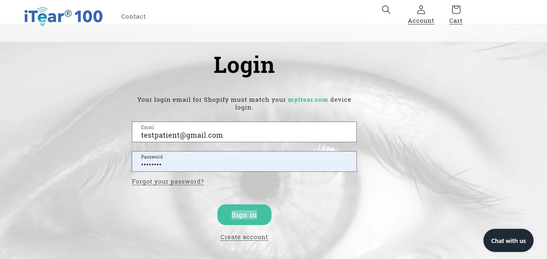Focus the Email input field
The height and width of the screenshot is (259, 547).
coord(244,132)
